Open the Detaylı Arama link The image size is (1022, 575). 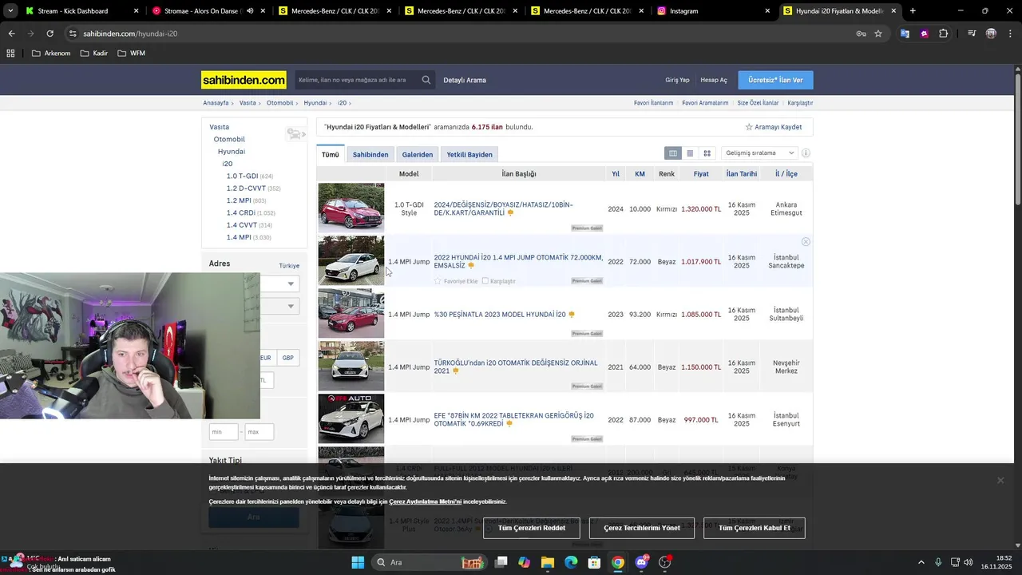coord(465,80)
